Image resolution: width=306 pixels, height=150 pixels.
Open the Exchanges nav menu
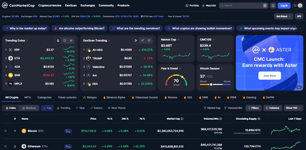click(88, 5)
